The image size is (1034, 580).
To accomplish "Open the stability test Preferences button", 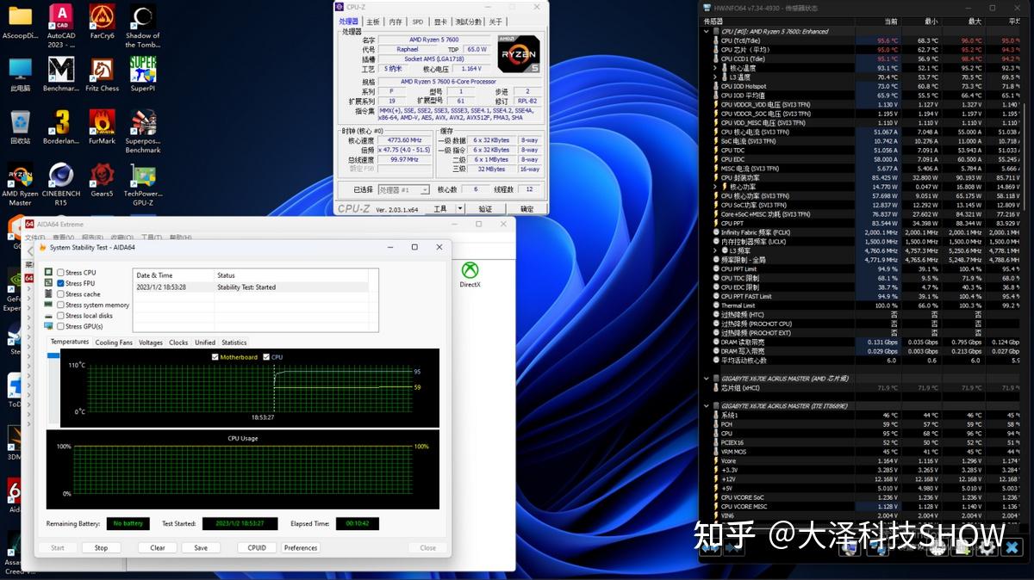I will (301, 547).
